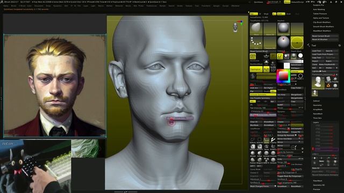Click the Clear All mask button
344x193 pixels.
pyautogui.click(x=256, y=122)
